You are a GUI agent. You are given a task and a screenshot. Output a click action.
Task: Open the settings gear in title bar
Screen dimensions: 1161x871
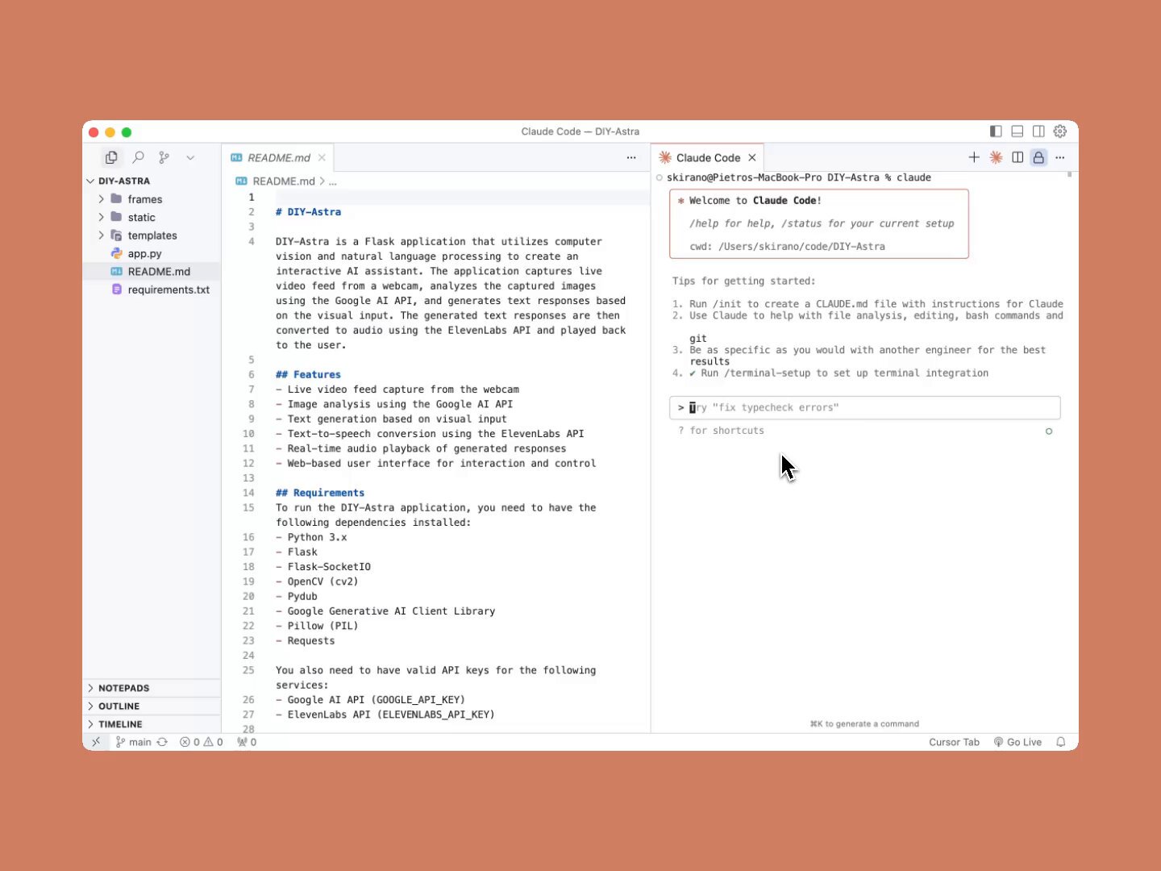point(1060,131)
